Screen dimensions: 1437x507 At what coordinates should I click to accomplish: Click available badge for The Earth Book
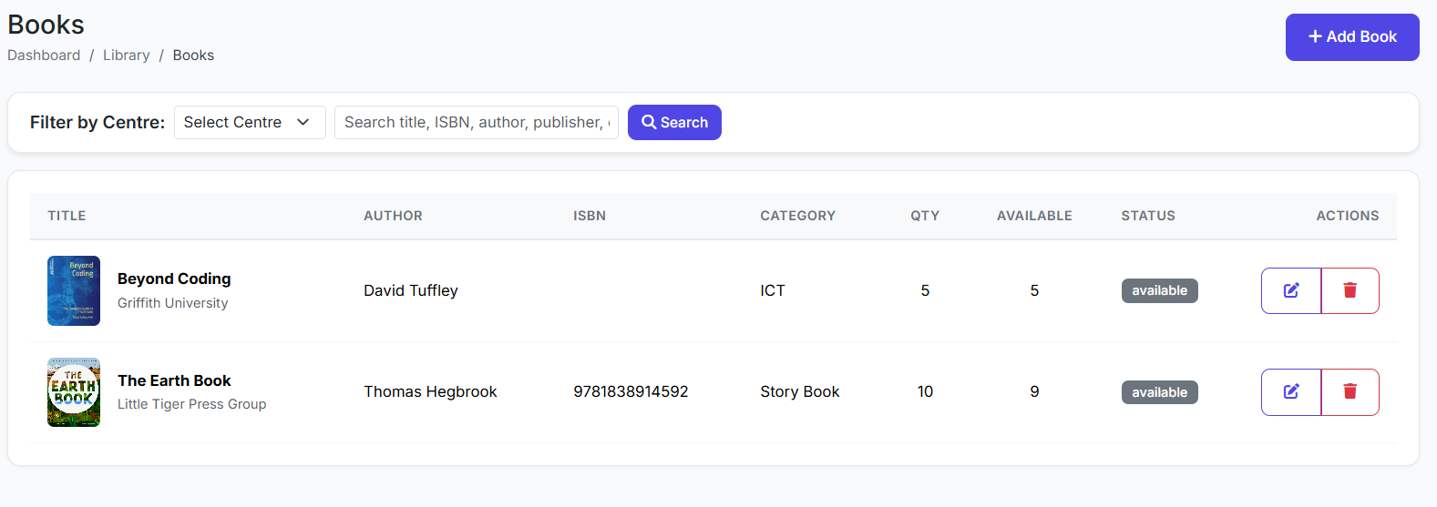pyautogui.click(x=1159, y=392)
